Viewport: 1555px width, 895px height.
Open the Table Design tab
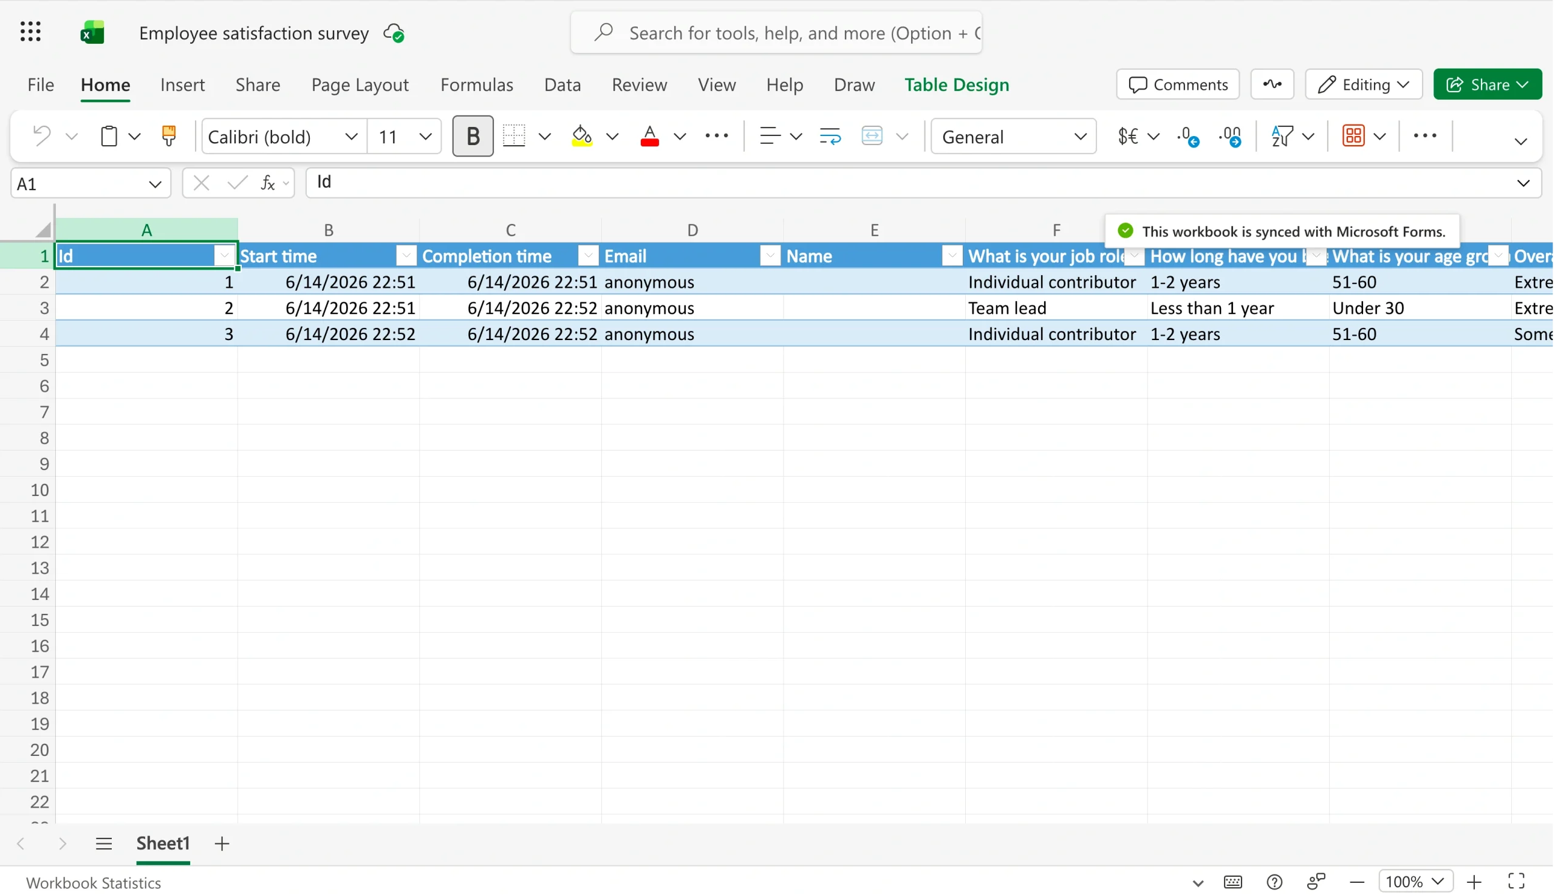957,84
